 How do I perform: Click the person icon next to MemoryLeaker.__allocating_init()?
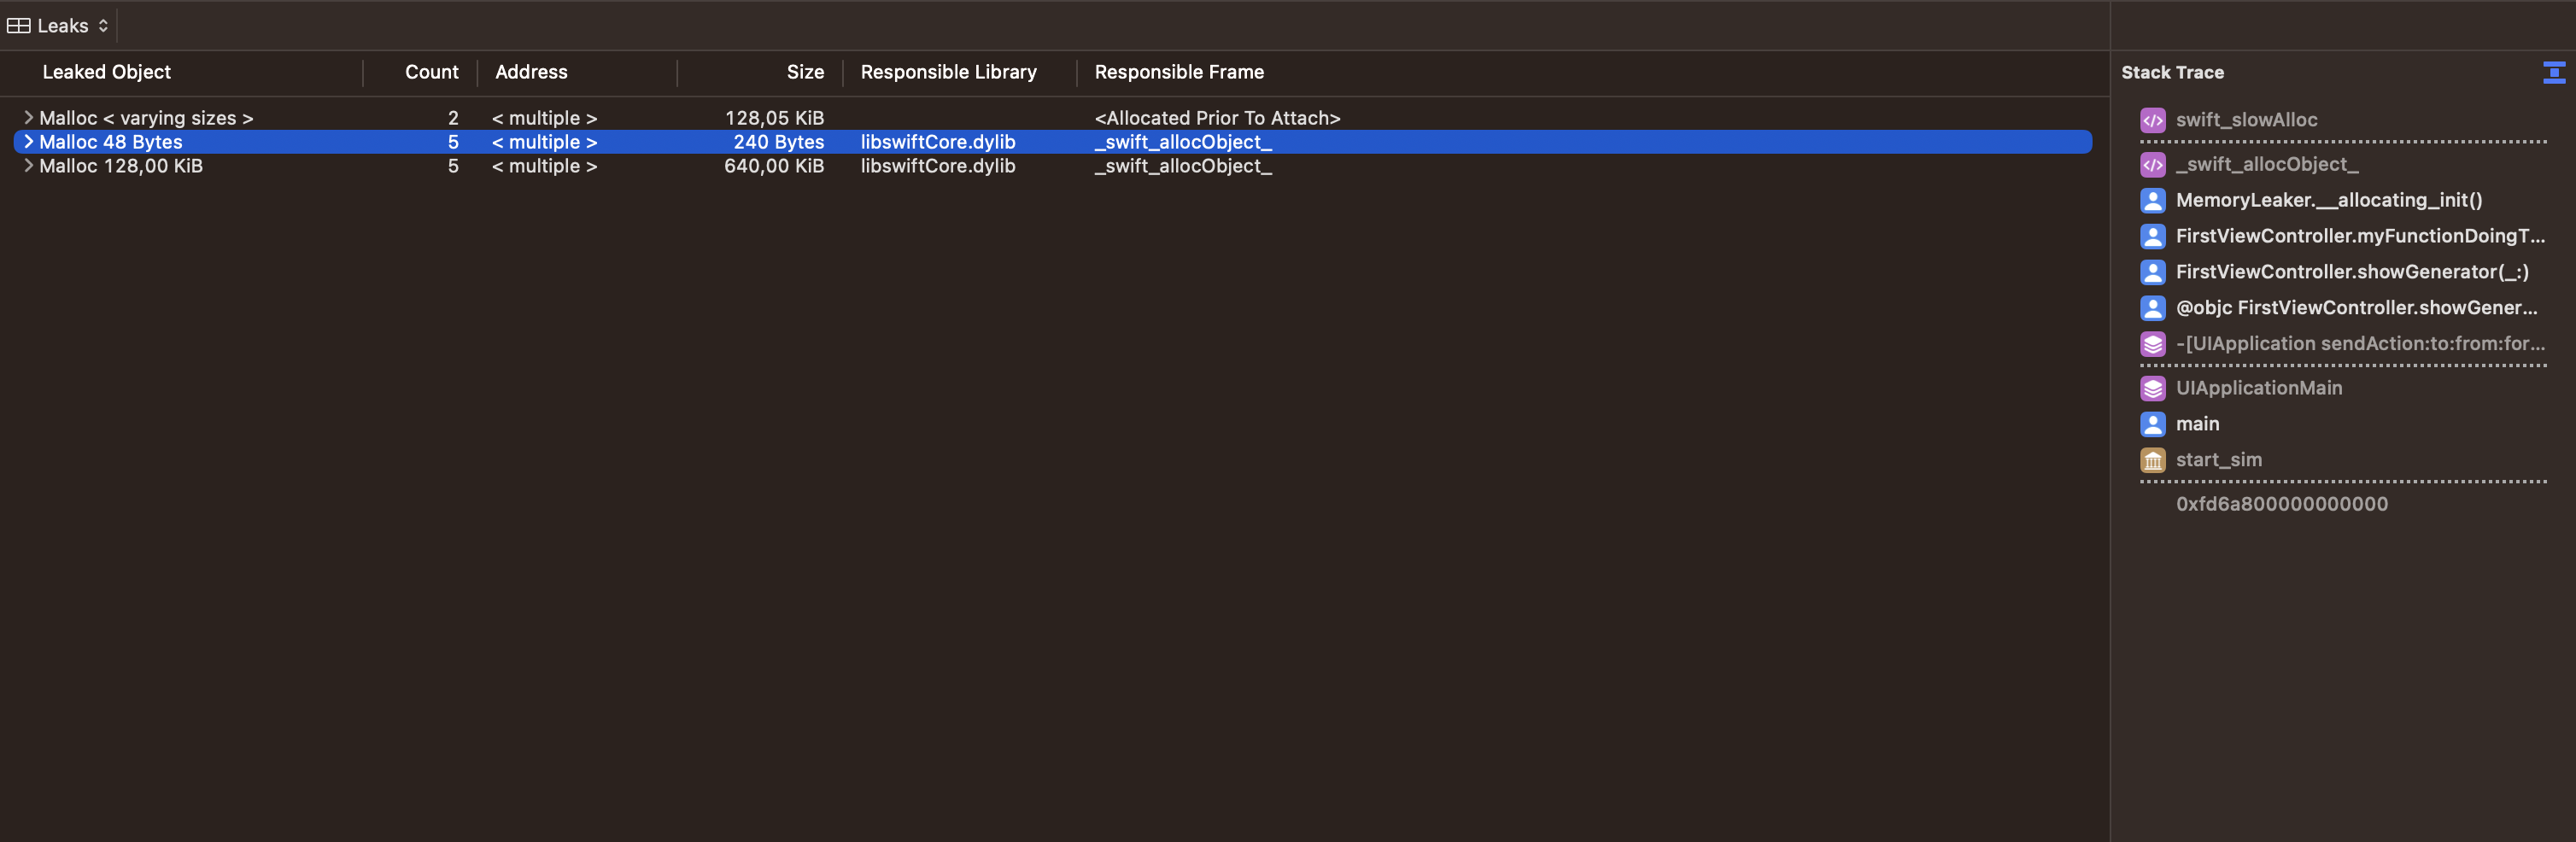[x=2153, y=200]
